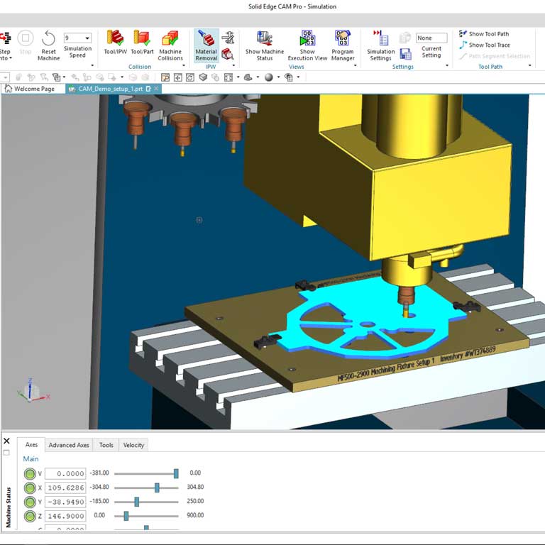Click the Z axis slider handle
Screen dimensions: 545x545
(126, 516)
